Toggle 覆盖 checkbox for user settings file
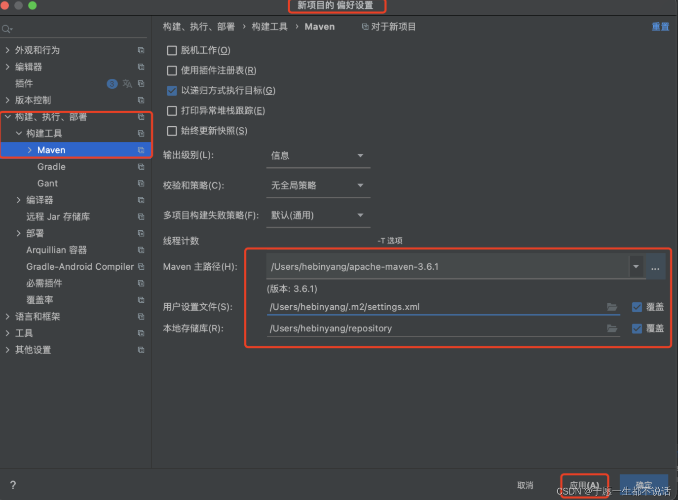The width and height of the screenshot is (679, 501). pyautogui.click(x=637, y=307)
